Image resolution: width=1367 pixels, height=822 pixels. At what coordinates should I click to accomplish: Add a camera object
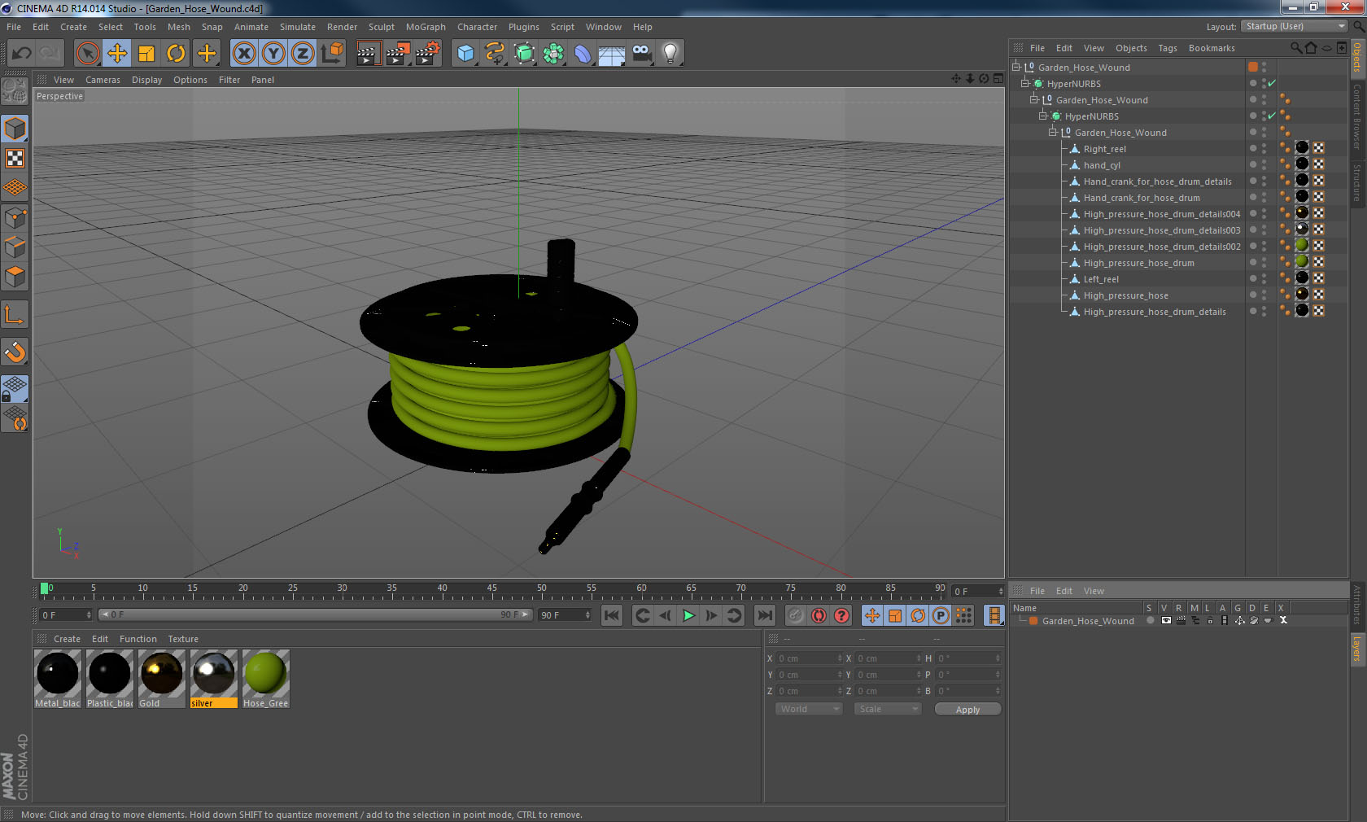point(641,54)
